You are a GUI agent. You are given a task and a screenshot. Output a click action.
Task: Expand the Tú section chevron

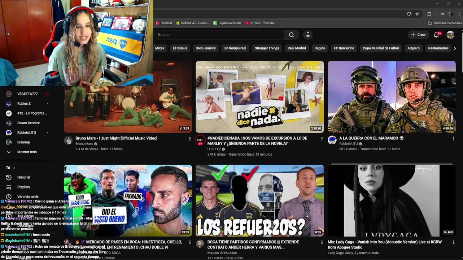pyautogui.click(x=14, y=168)
